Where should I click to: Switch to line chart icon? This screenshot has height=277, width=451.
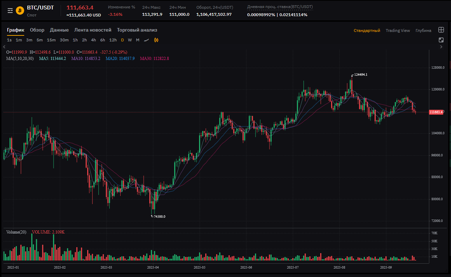pos(146,40)
